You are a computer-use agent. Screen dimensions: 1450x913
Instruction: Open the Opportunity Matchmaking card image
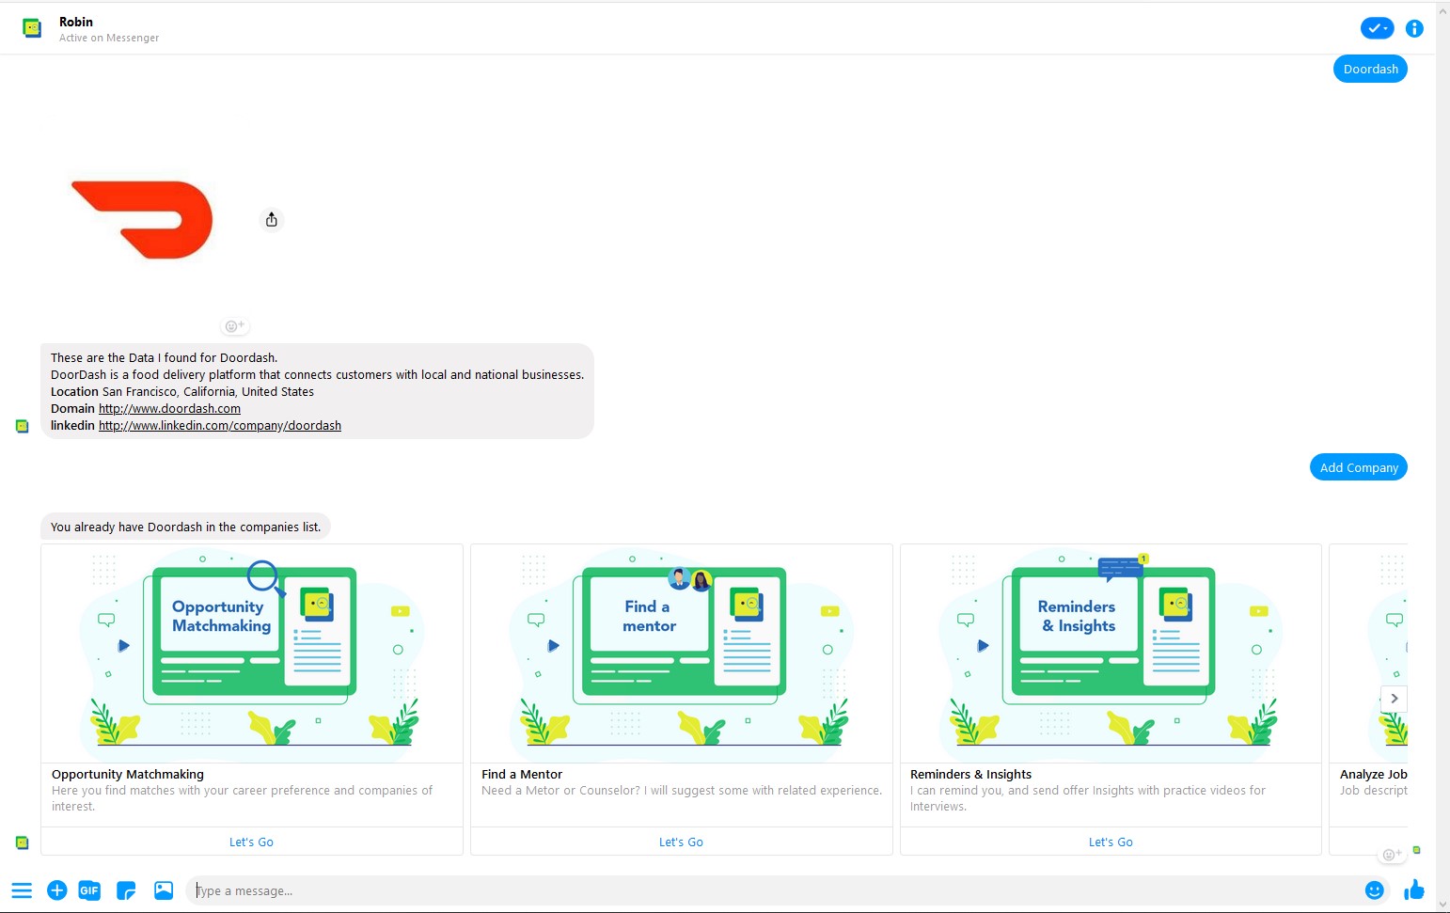(x=252, y=653)
